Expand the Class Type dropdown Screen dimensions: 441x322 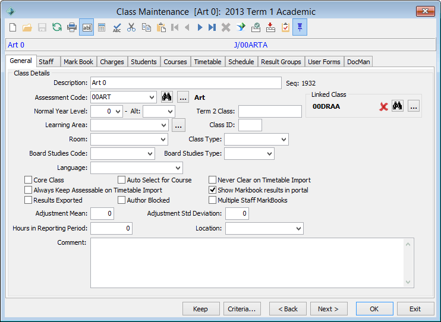[x=283, y=139]
